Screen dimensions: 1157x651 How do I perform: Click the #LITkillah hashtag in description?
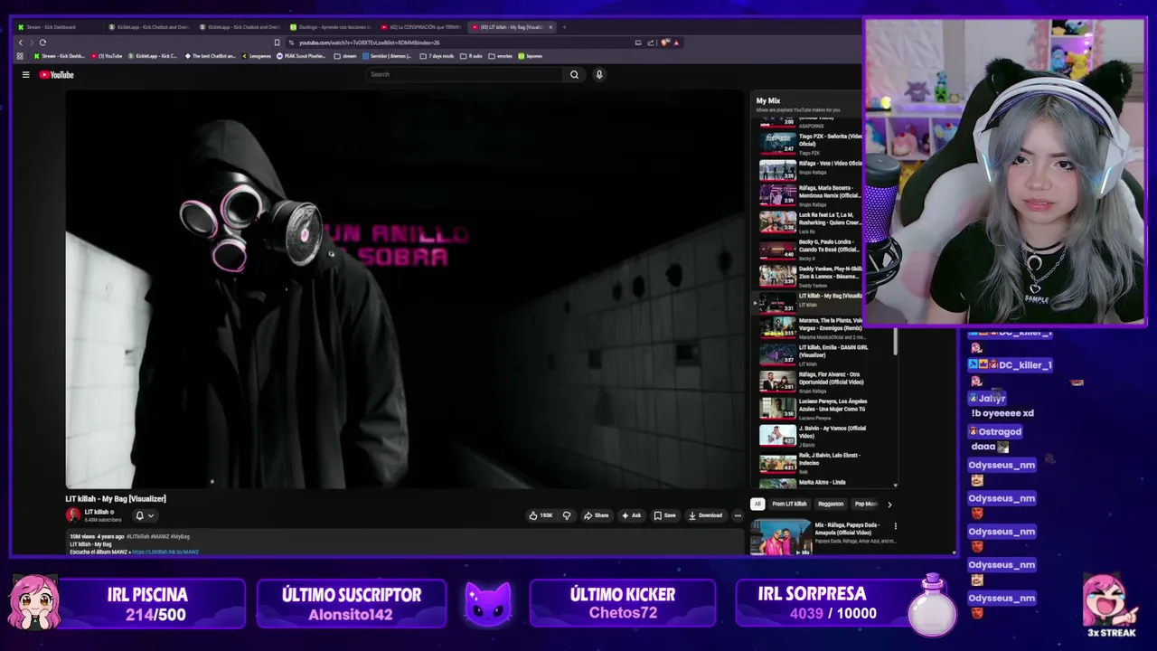136,537
